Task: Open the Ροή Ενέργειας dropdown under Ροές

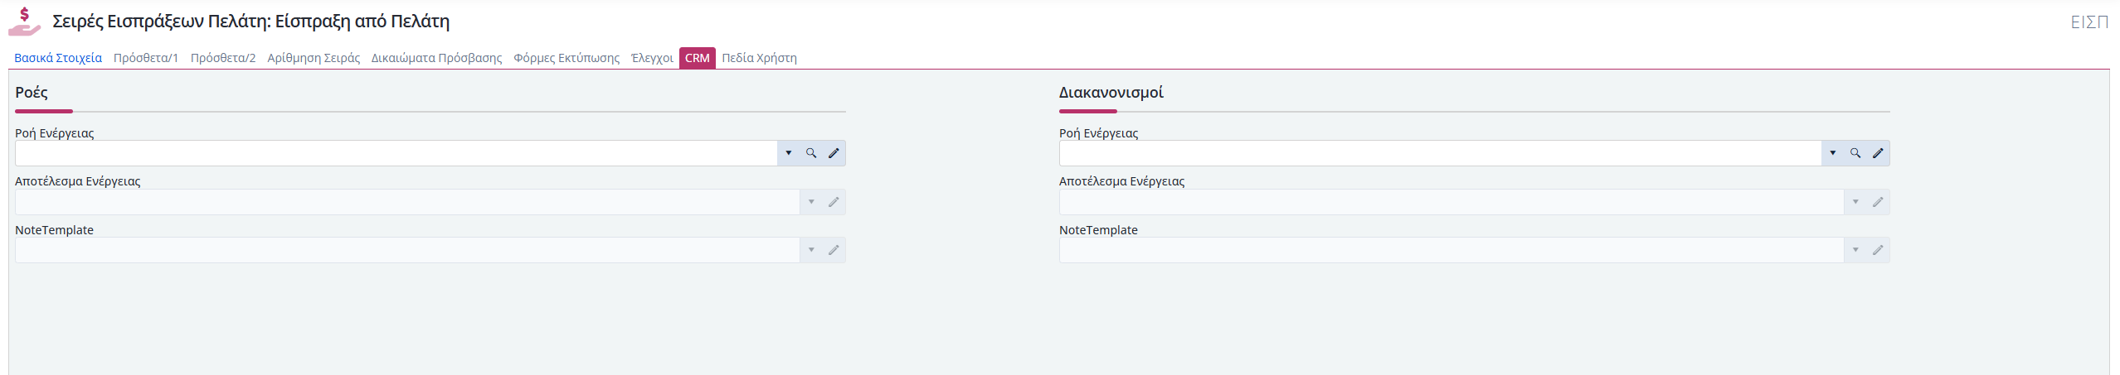Action: pyautogui.click(x=789, y=153)
